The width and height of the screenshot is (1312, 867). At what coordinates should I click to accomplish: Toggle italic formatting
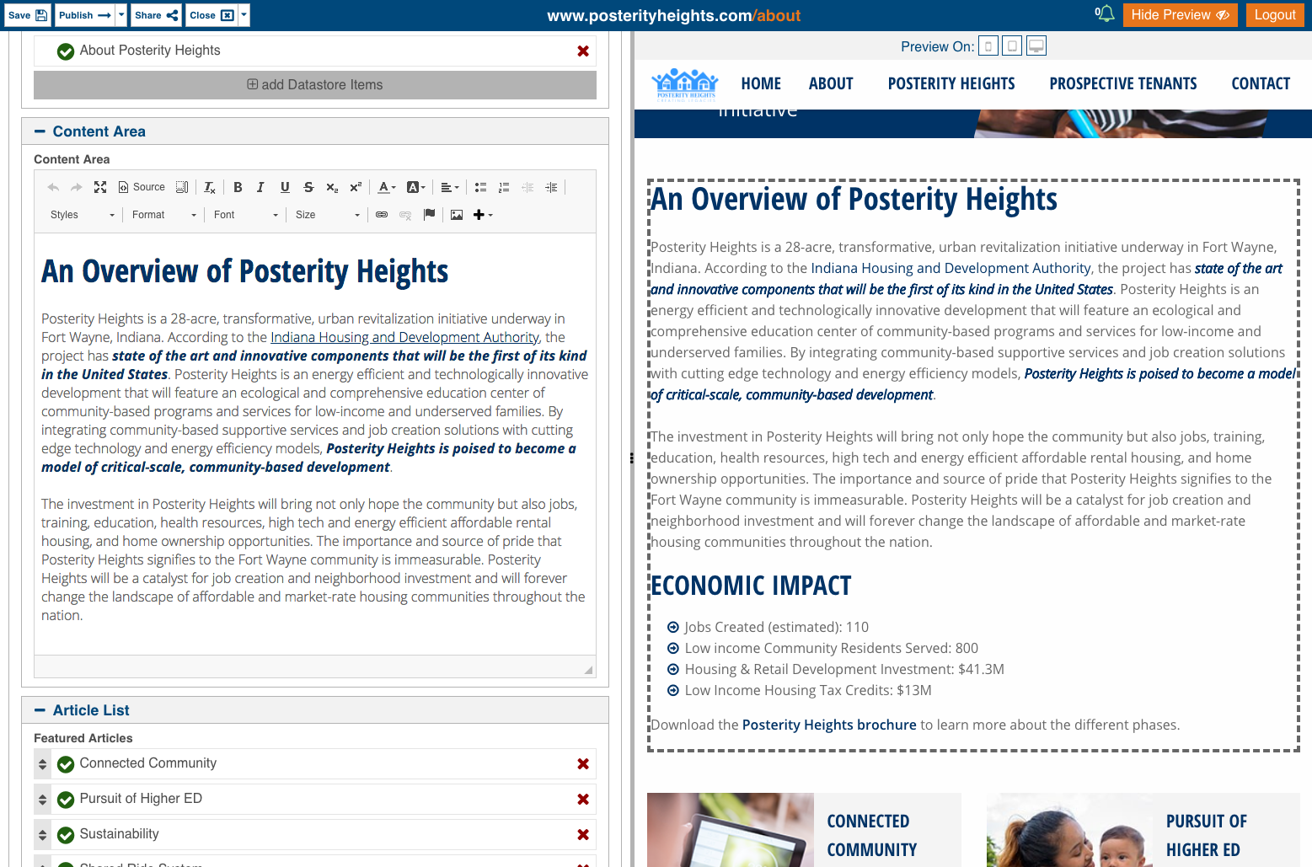260,187
